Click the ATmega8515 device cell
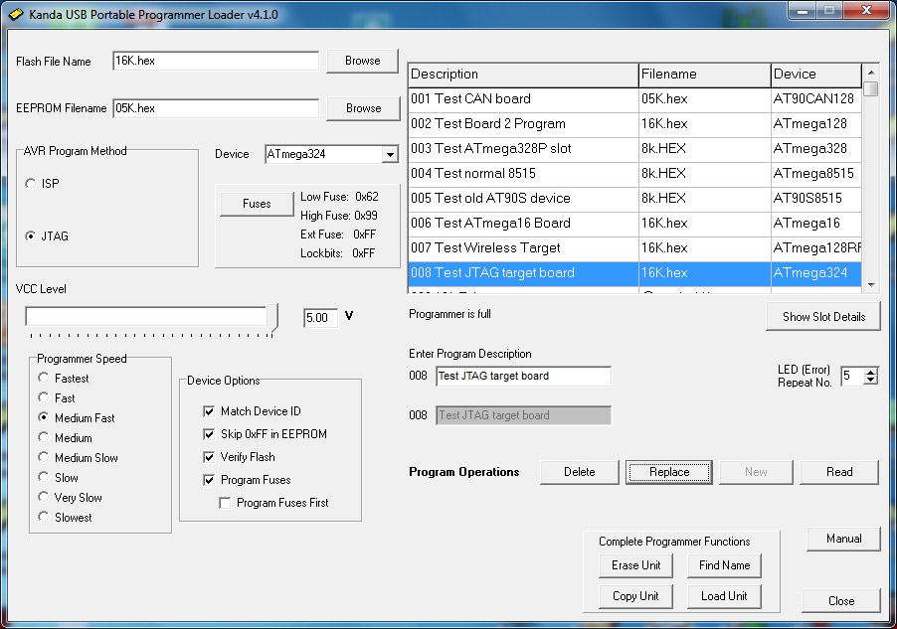Screen dimensions: 897x629 click(x=816, y=174)
